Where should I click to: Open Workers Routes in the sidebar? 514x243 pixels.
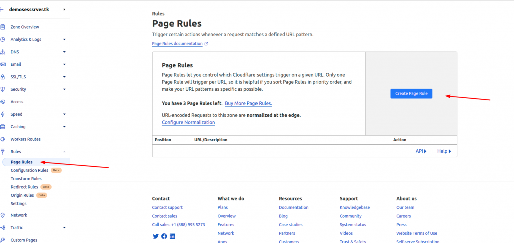click(25, 139)
